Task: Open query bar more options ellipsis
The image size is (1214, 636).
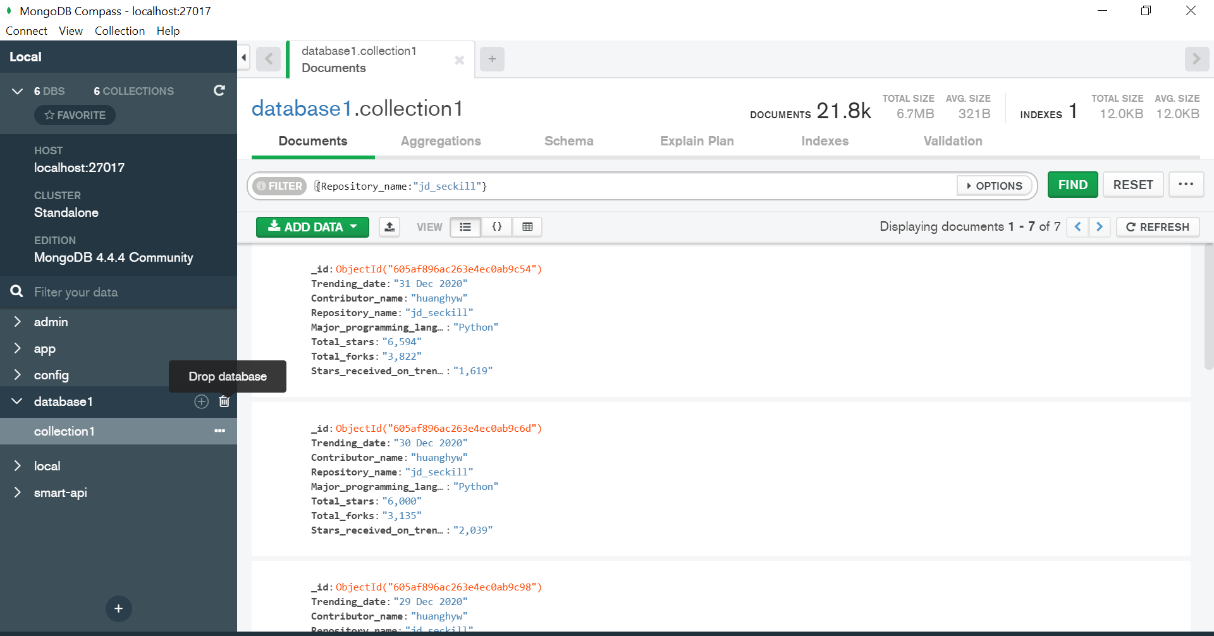Action: [x=1186, y=185]
